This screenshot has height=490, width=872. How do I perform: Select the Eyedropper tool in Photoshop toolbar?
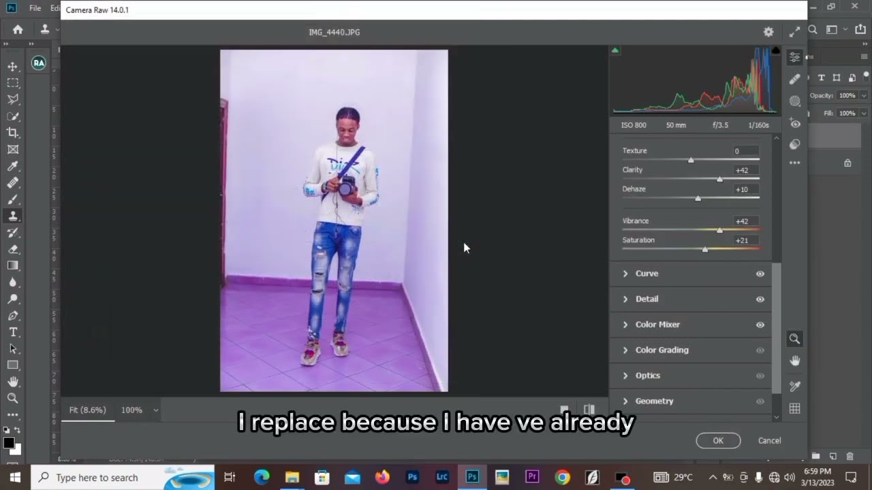(13, 166)
